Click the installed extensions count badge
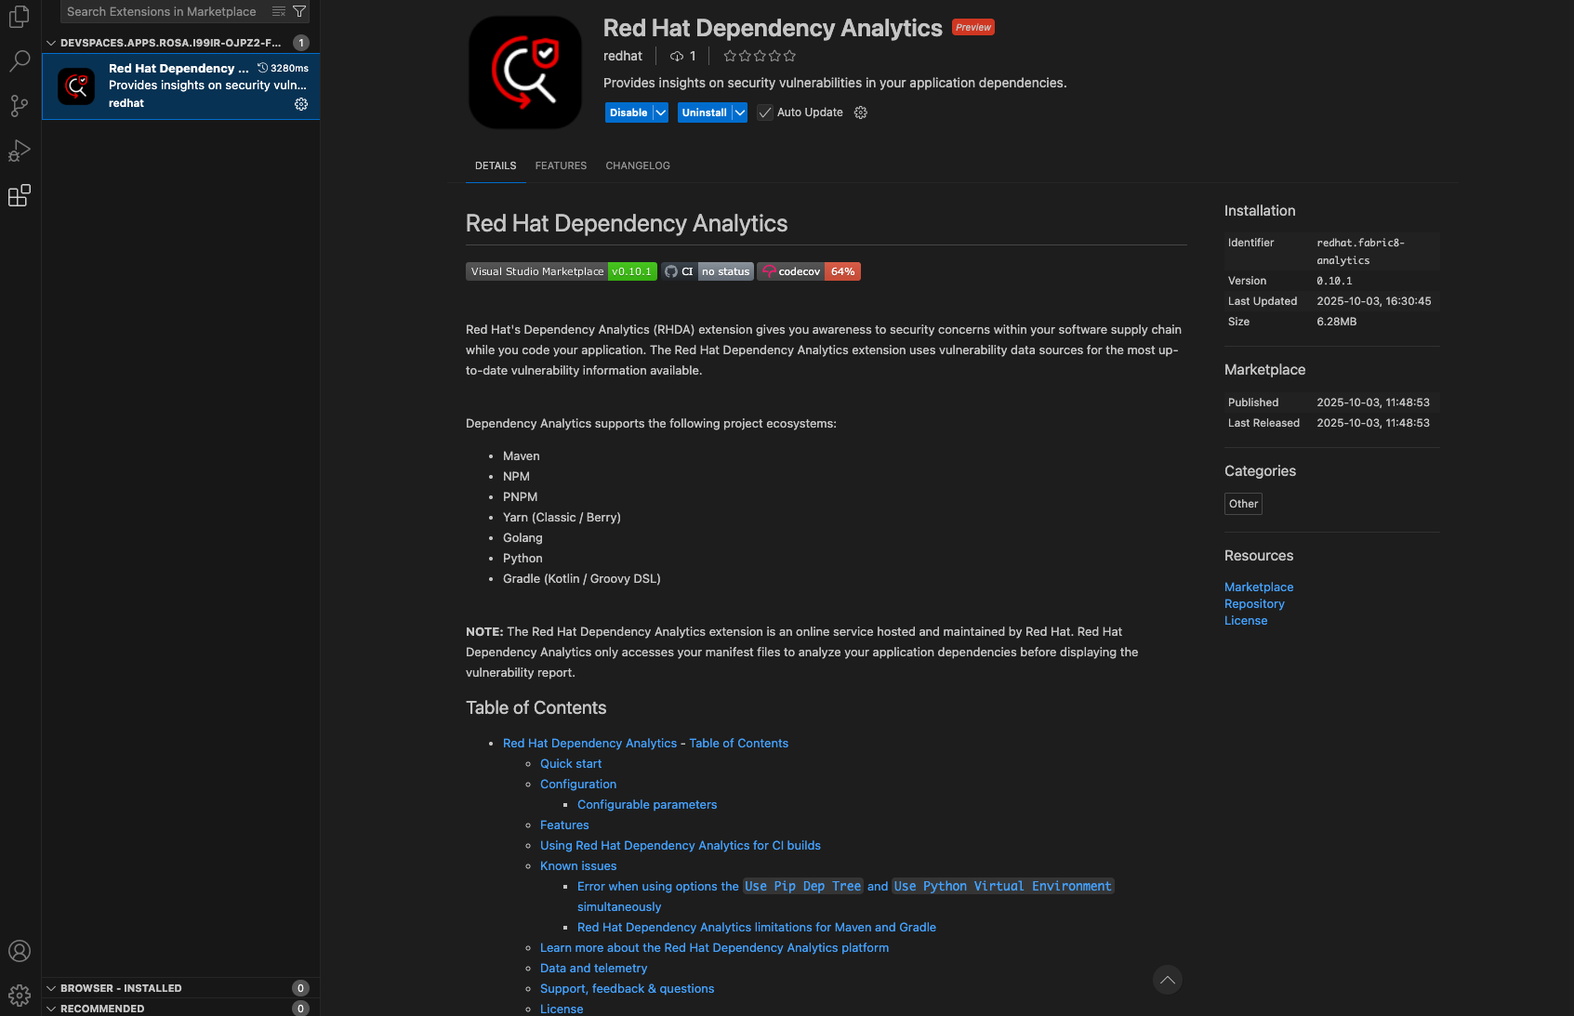The image size is (1574, 1016). (x=301, y=43)
